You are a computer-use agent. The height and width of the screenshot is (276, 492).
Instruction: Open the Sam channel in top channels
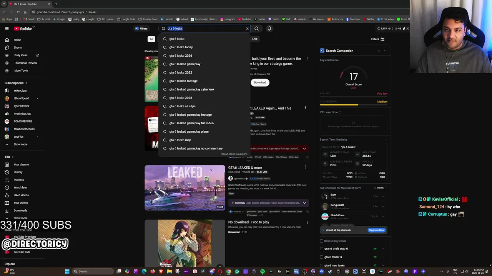[x=333, y=195]
